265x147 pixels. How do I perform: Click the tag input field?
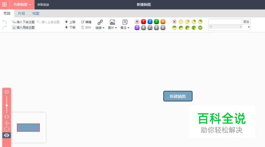[225, 21]
